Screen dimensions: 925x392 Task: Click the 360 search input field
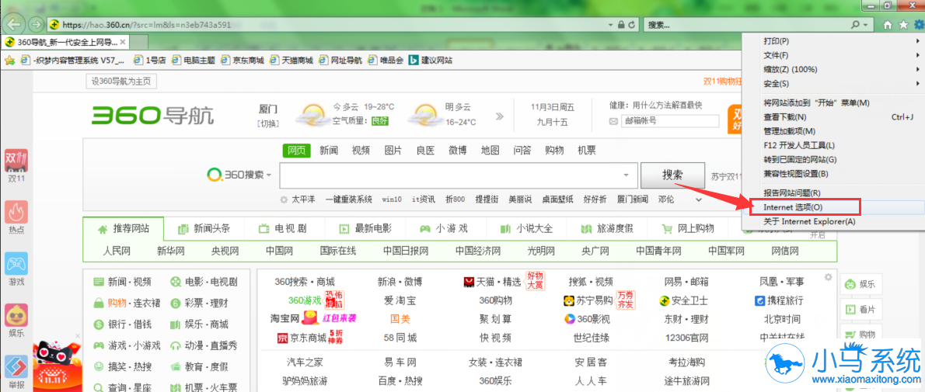coord(451,175)
